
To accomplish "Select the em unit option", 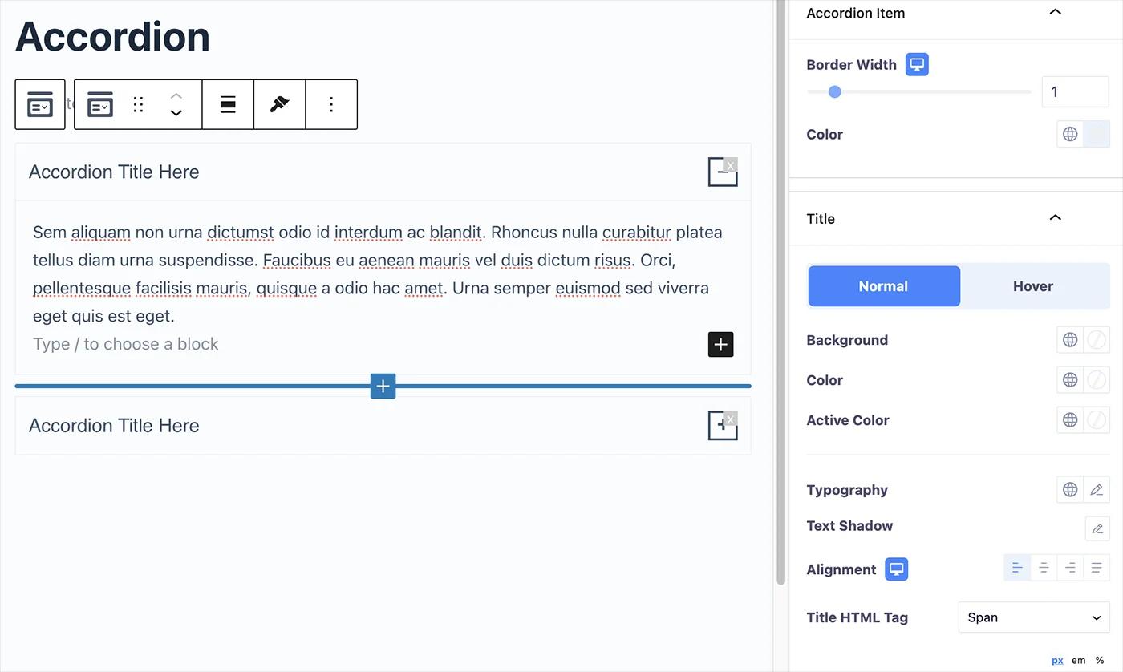I will [1078, 661].
